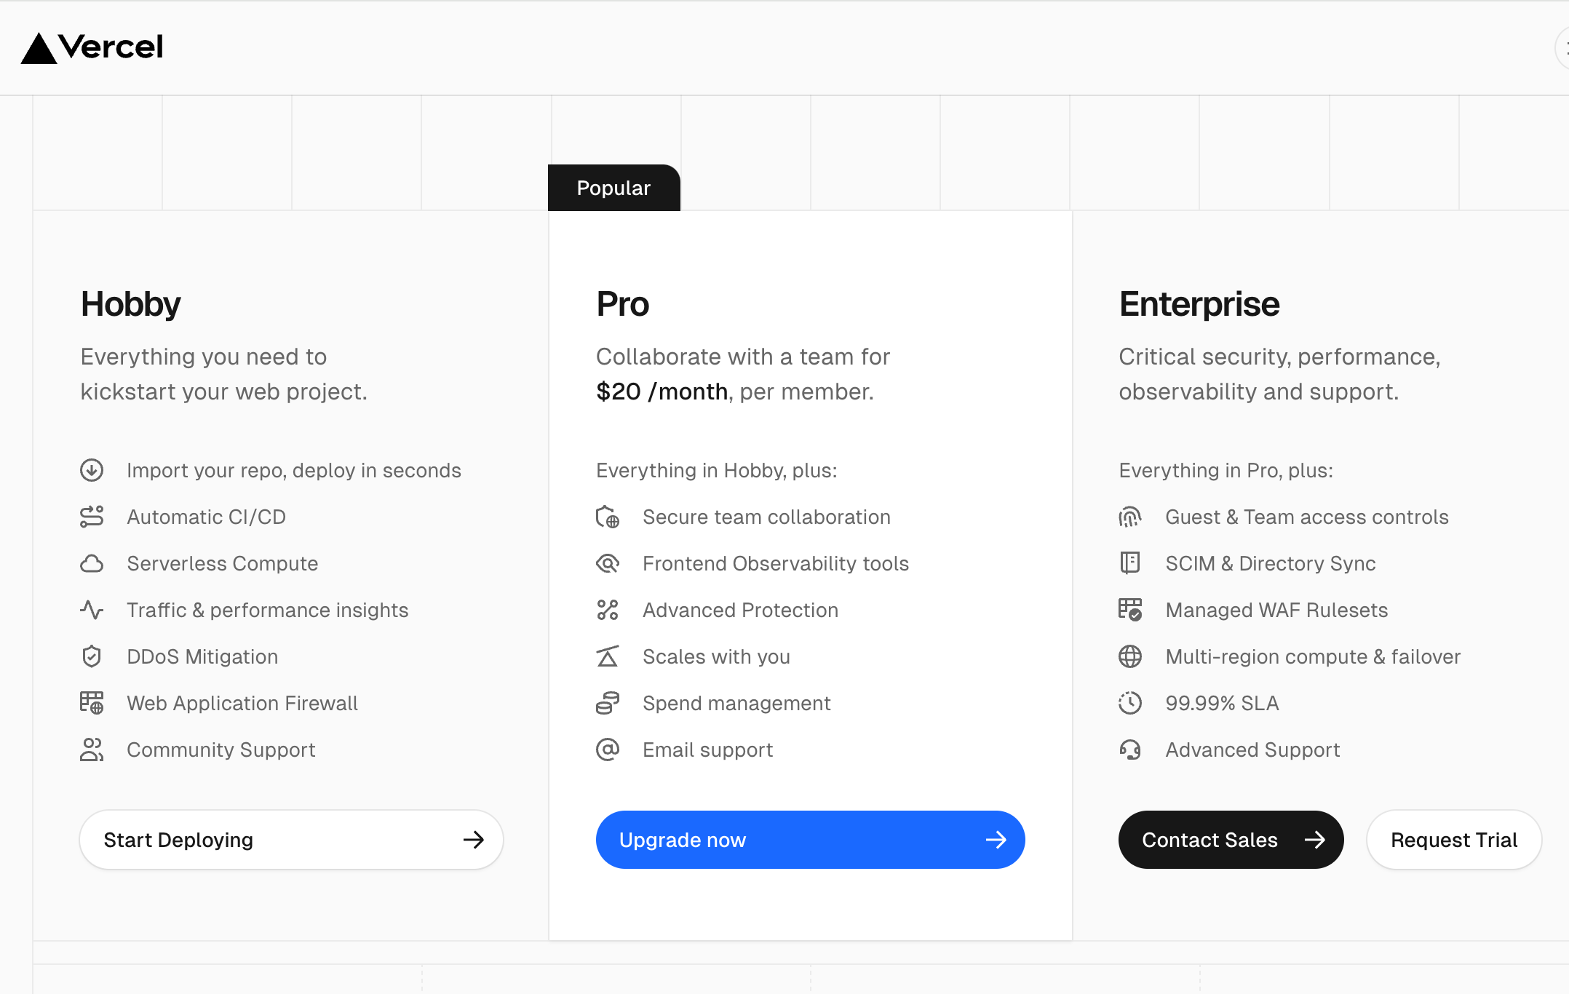Click the headset icon for Advanced Support
Image resolution: width=1569 pixels, height=994 pixels.
(x=1130, y=750)
